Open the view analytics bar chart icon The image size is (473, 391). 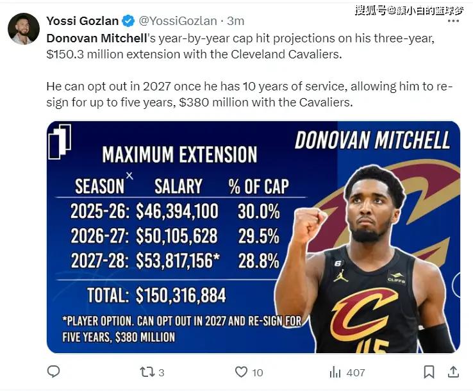click(x=335, y=372)
